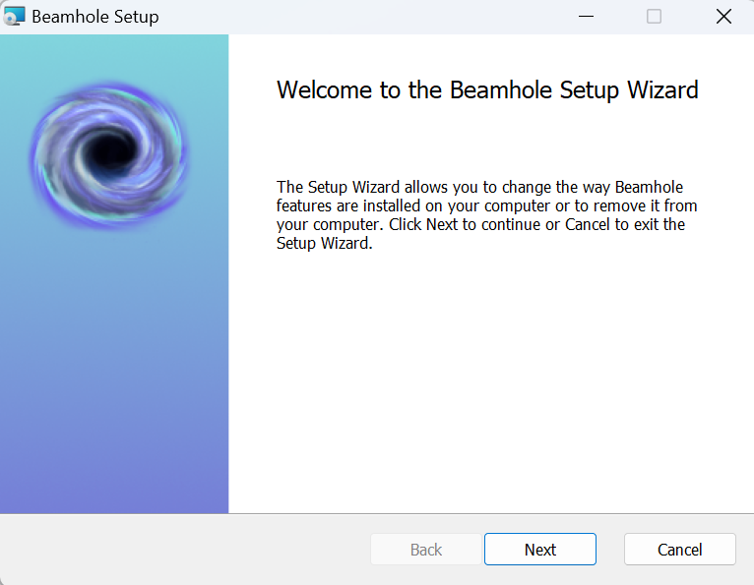The height and width of the screenshot is (585, 754).
Task: Click the "Beamhole Setup" title bar text
Action: (x=95, y=17)
